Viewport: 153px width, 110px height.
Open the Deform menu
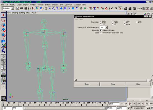click(x=48, y=5)
